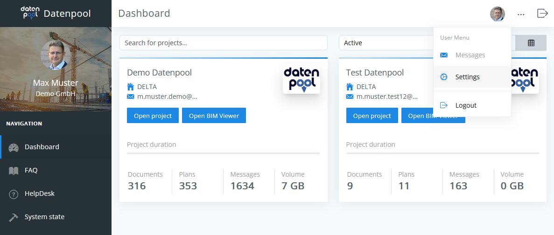Click the user avatar in top bar
Viewport: 554px width, 235px height.
click(497, 14)
